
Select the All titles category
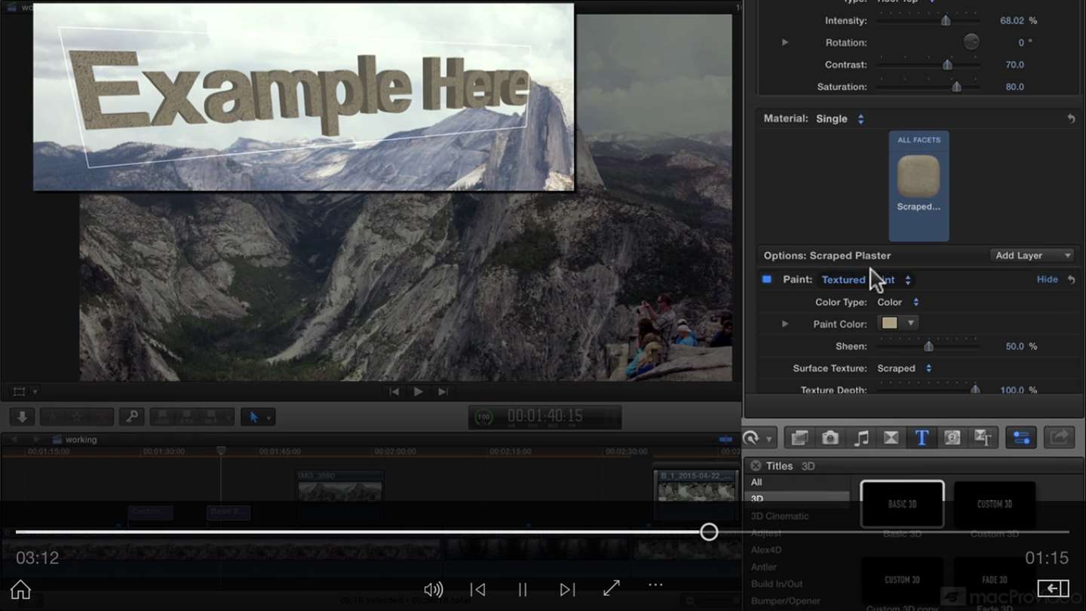click(756, 482)
